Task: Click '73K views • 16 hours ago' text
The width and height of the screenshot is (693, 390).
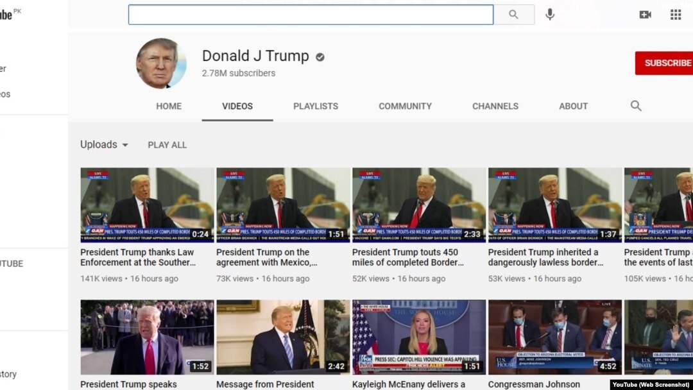Action: 263,278
